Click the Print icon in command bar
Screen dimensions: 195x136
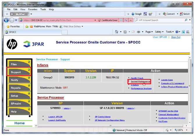point(138,32)
